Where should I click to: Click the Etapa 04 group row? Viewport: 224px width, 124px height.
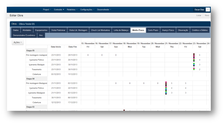(x=36, y=79)
